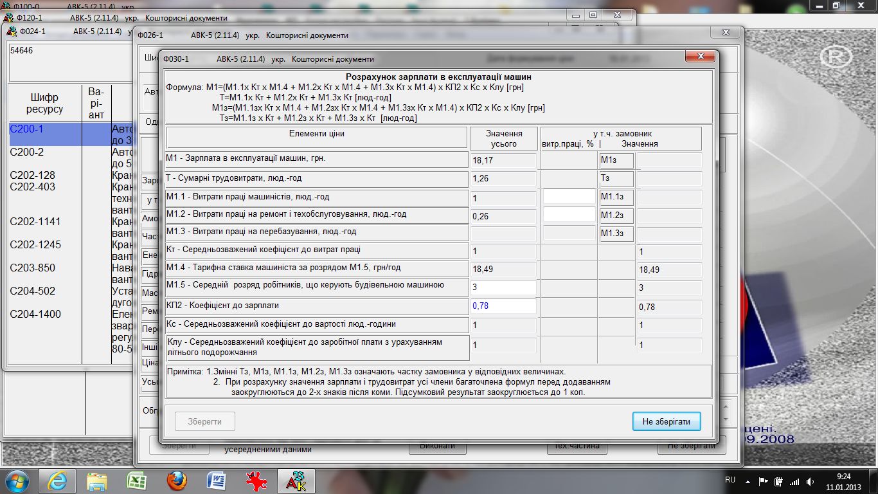The image size is (878, 494).
Task: Open Action Center flag icon
Action: 763,481
